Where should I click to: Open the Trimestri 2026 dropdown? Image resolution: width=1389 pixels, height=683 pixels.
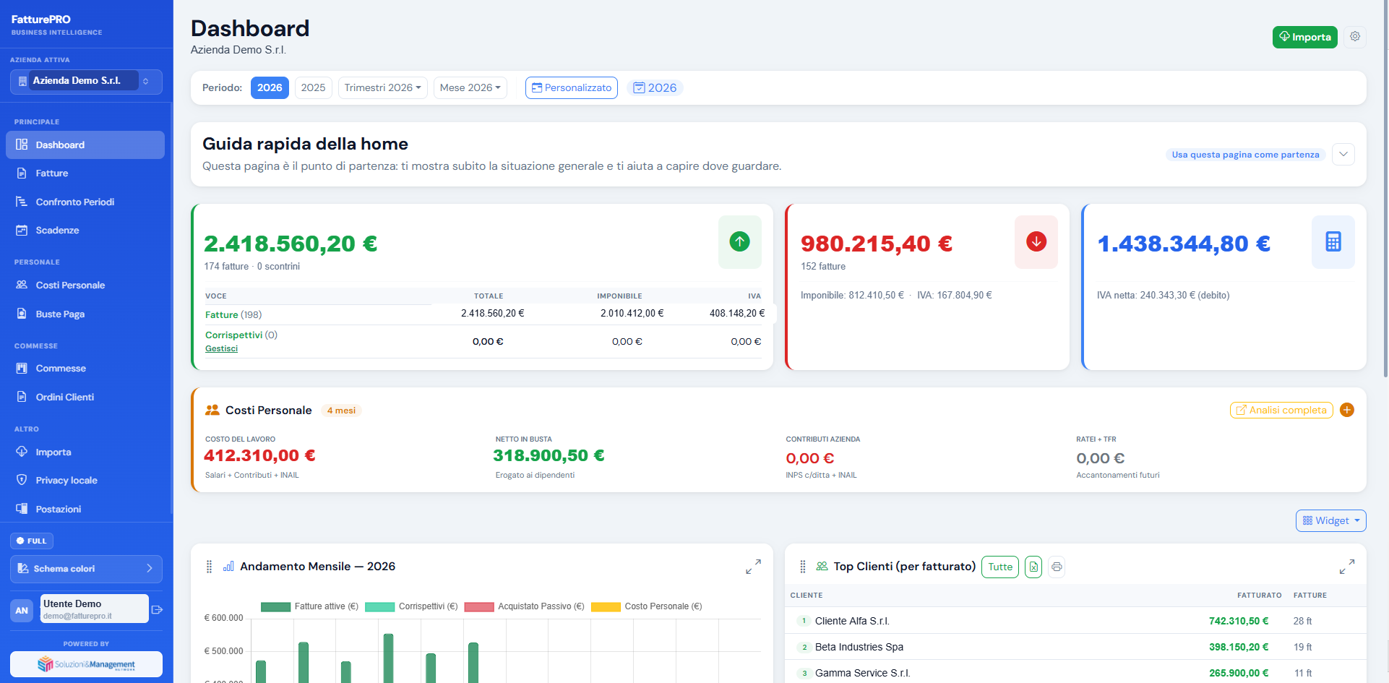click(382, 87)
